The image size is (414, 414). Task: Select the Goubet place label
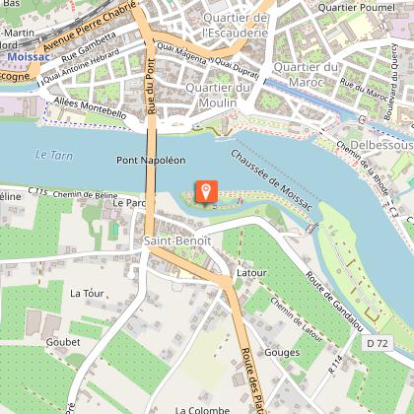coord(63,342)
